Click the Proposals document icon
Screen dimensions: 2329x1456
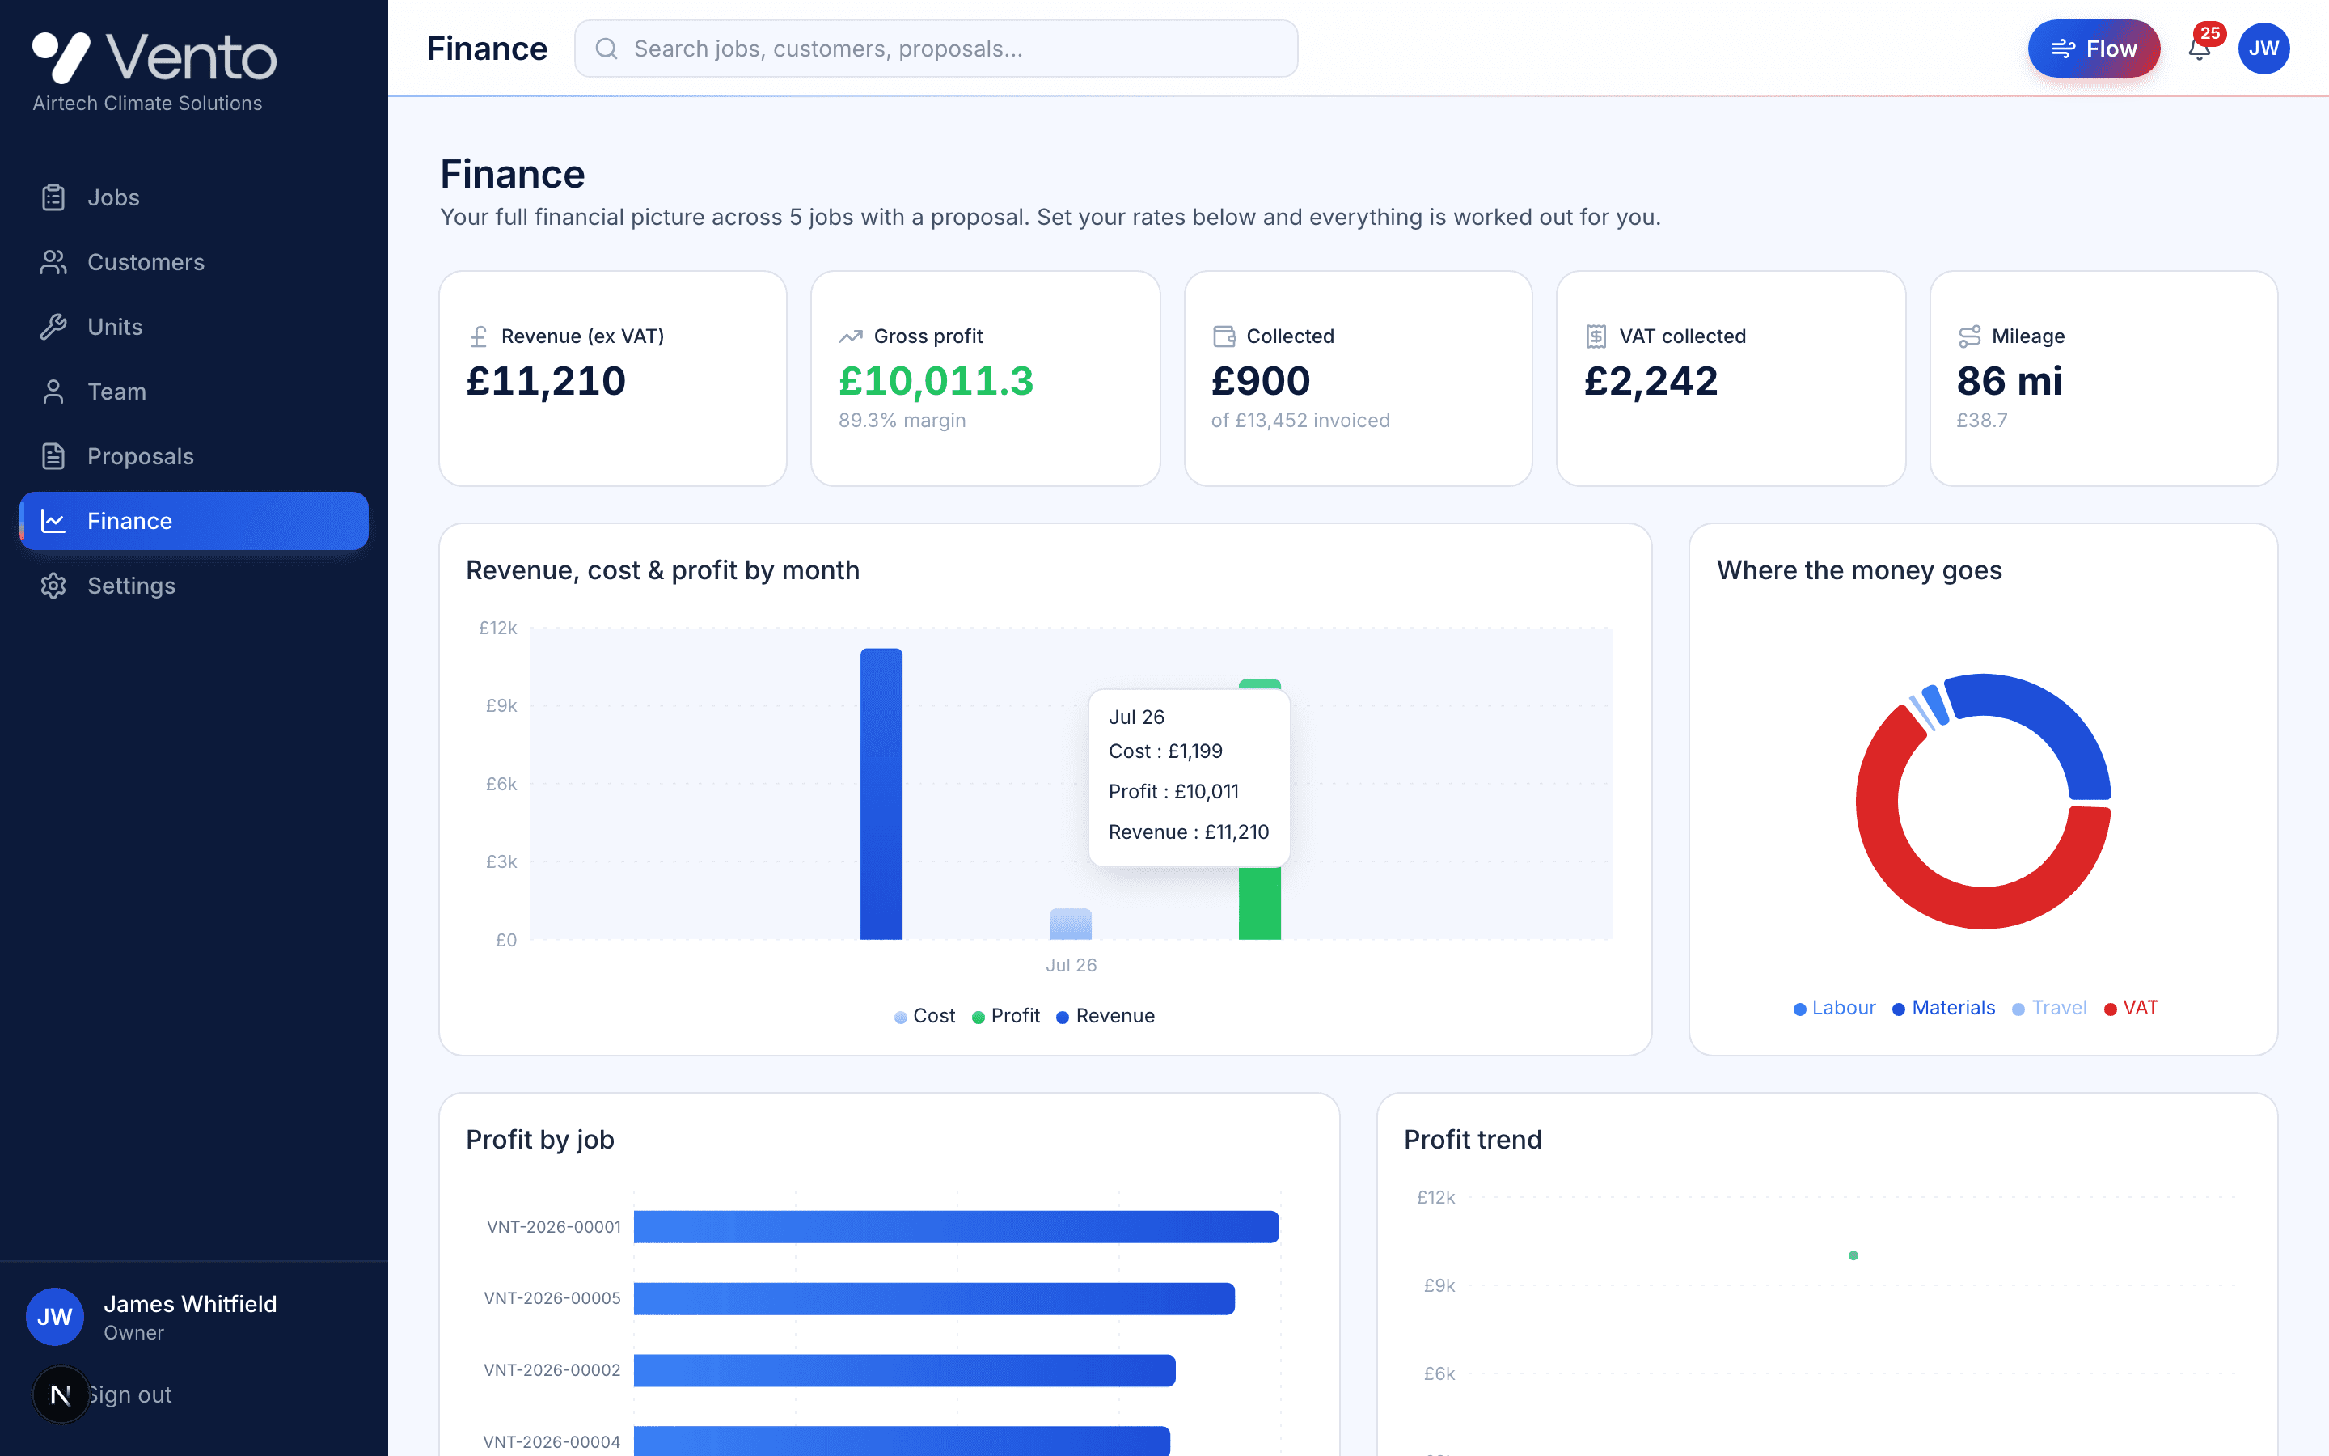tap(53, 456)
